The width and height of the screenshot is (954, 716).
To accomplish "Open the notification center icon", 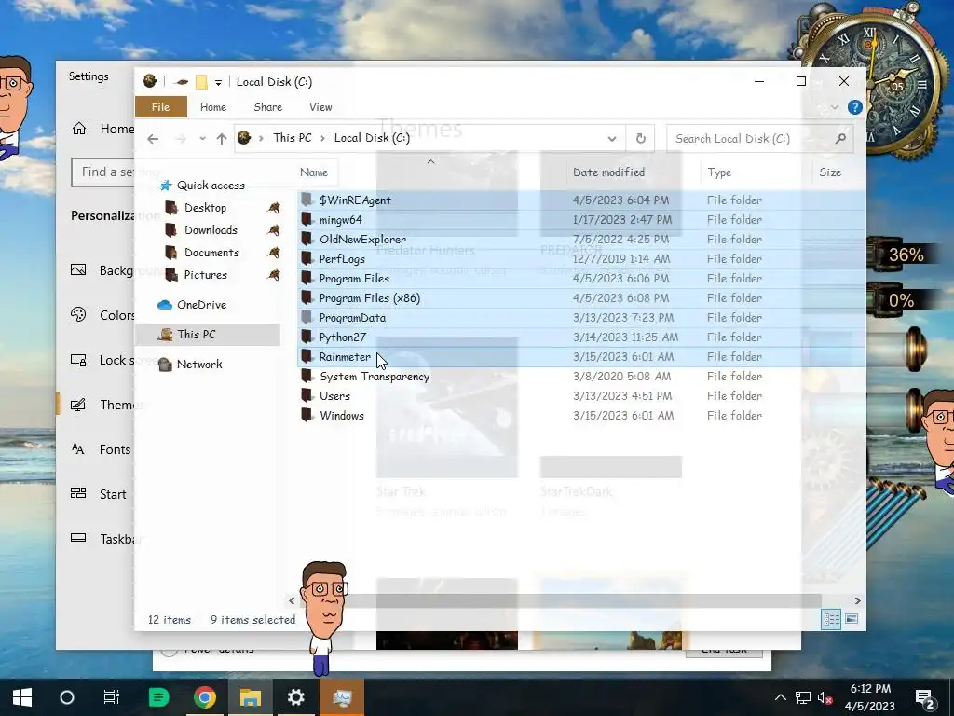I will tap(925, 697).
